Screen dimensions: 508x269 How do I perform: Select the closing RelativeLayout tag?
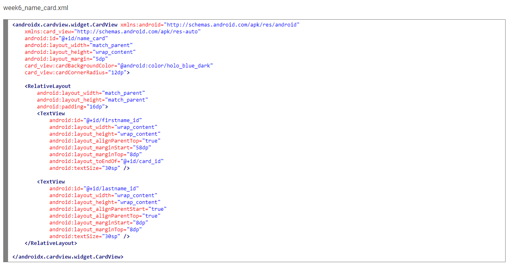tap(51, 243)
